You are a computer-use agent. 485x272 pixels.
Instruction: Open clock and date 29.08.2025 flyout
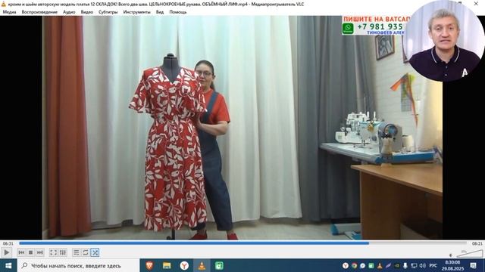[452, 265]
